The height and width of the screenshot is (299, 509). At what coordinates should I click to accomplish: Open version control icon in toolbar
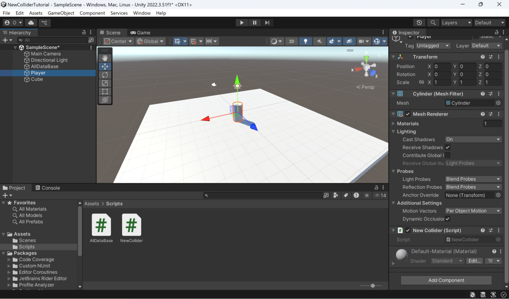[44, 22]
